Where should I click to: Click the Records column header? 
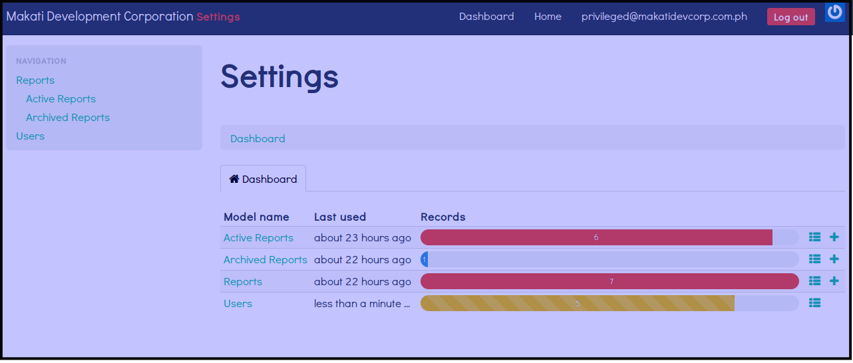click(x=443, y=217)
